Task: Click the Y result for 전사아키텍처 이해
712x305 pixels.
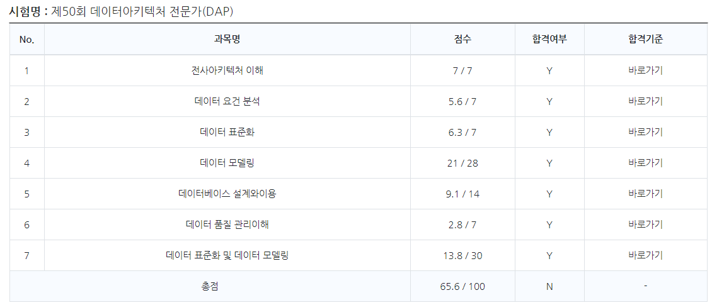Action: pyautogui.click(x=549, y=70)
